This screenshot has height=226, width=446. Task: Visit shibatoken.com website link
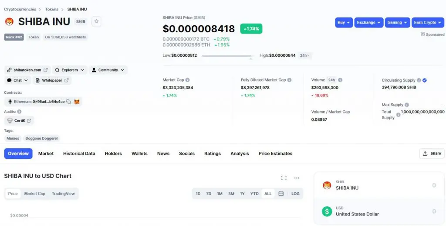pos(27,70)
